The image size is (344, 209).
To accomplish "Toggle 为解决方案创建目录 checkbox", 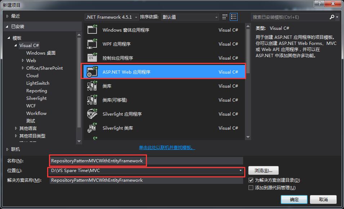I will tap(251, 180).
